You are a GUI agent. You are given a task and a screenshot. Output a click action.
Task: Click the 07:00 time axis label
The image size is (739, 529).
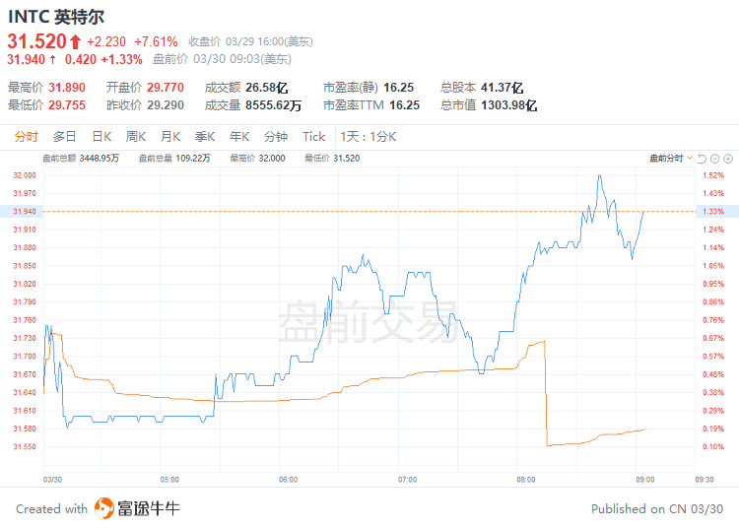click(407, 480)
